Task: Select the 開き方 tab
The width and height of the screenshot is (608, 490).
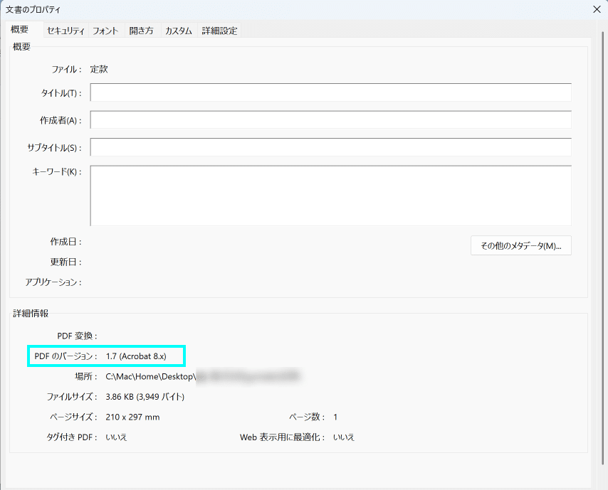Action: [x=141, y=31]
